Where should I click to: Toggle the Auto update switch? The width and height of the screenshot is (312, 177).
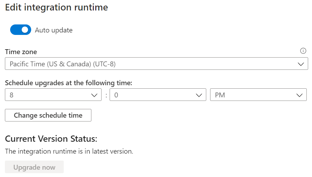[x=21, y=30]
